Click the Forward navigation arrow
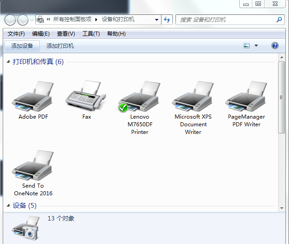This screenshot has width=289, height=244. (23, 20)
